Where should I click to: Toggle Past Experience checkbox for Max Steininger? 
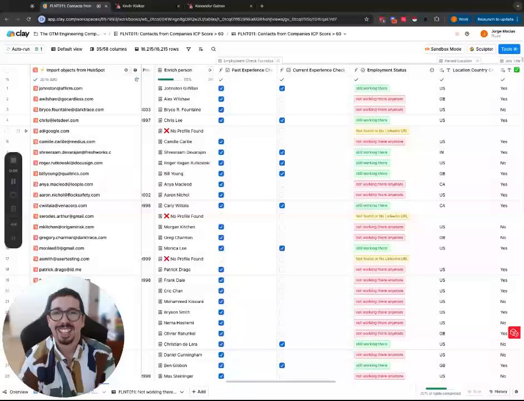[221, 376]
